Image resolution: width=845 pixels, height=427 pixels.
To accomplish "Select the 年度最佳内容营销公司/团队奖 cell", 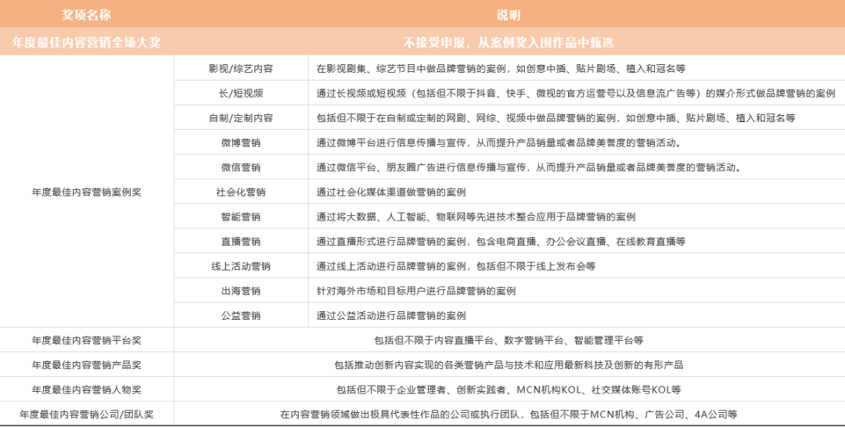I will [86, 414].
